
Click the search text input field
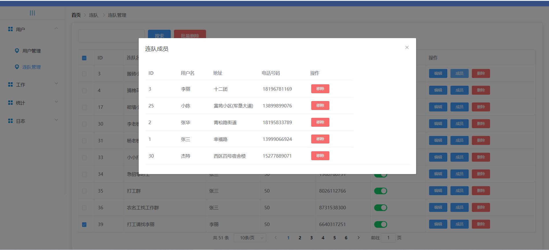pyautogui.click(x=111, y=36)
